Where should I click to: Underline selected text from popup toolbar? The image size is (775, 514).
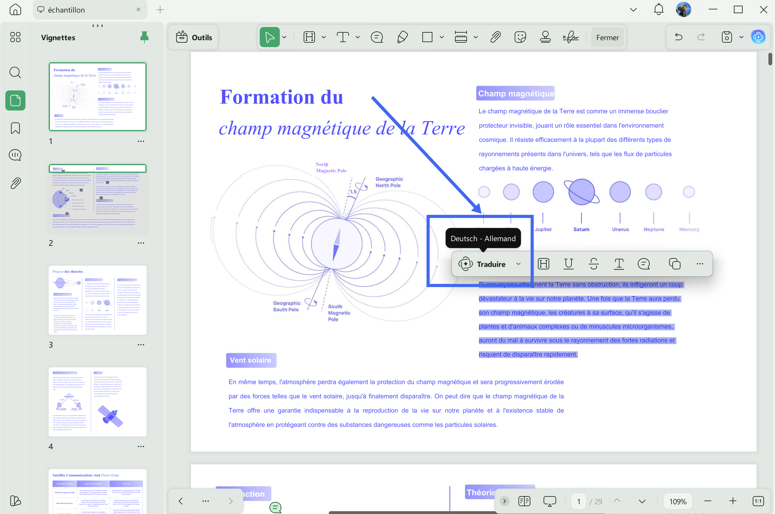point(568,264)
